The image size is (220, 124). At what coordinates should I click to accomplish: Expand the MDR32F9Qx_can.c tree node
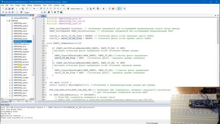[10, 88]
